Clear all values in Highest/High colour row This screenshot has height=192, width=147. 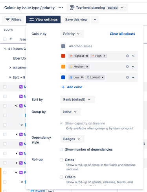click(127, 56)
